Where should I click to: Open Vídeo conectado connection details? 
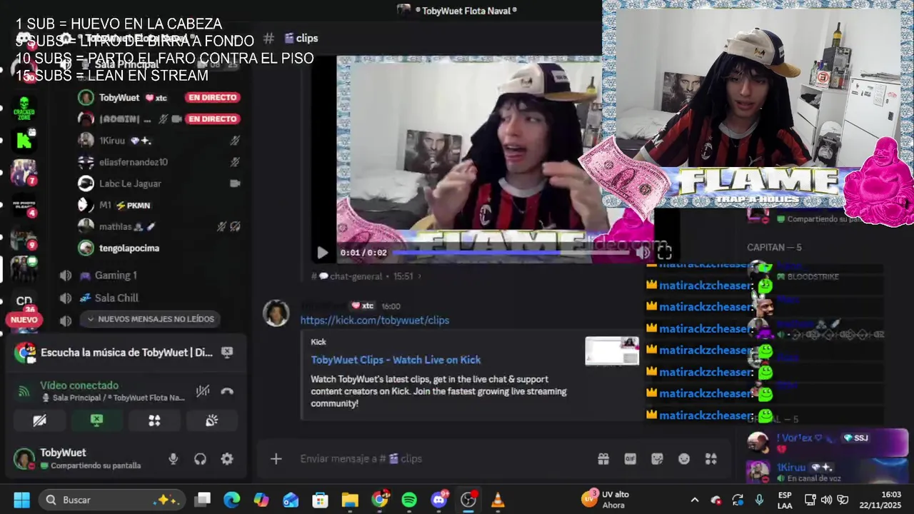79,385
